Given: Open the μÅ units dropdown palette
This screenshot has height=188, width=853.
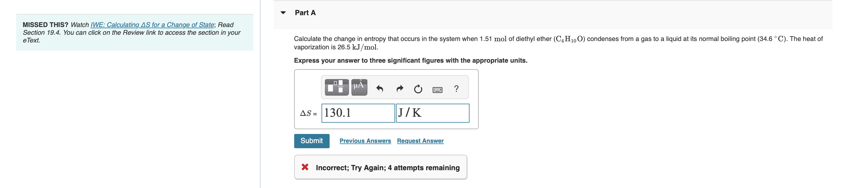Looking at the screenshot, I should (359, 87).
